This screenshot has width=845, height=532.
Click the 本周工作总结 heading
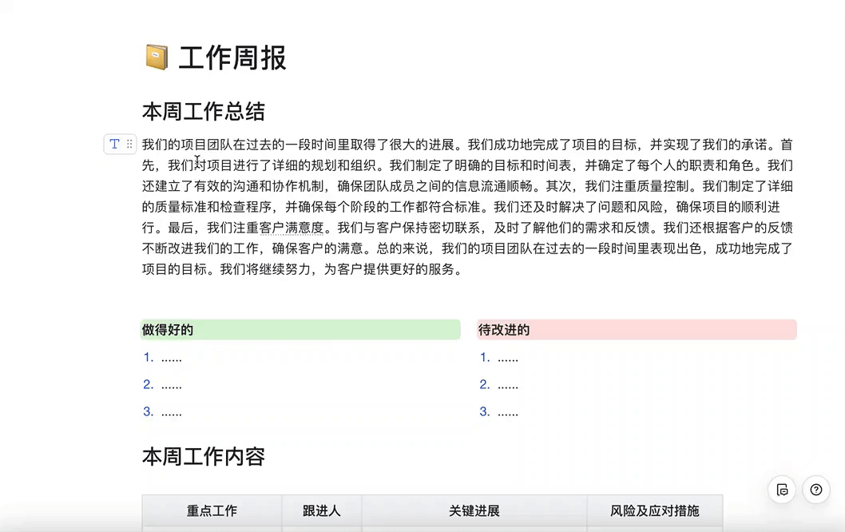[x=204, y=112]
